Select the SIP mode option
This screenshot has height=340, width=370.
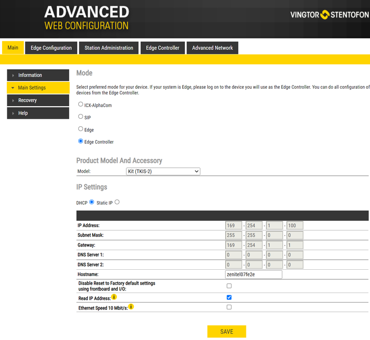point(81,117)
